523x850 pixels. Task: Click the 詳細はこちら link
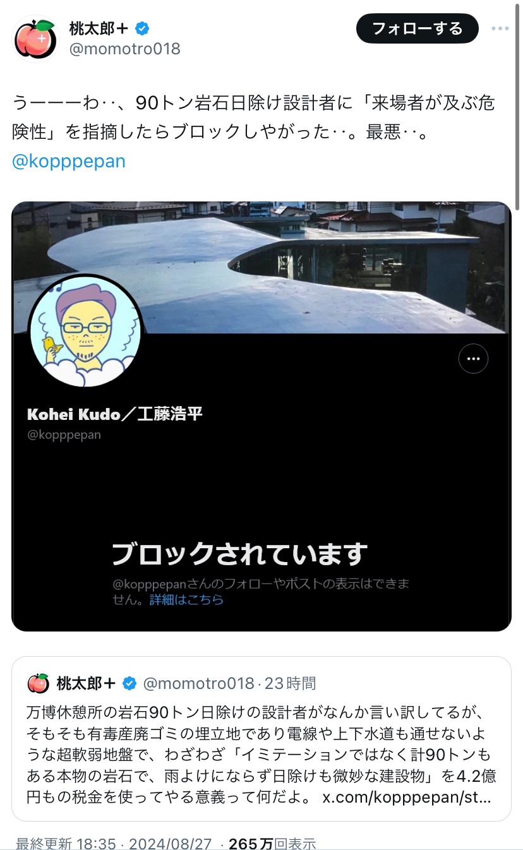[x=186, y=600]
